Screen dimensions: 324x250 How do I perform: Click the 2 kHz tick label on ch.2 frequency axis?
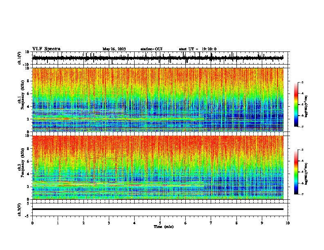pyautogui.click(x=28, y=187)
